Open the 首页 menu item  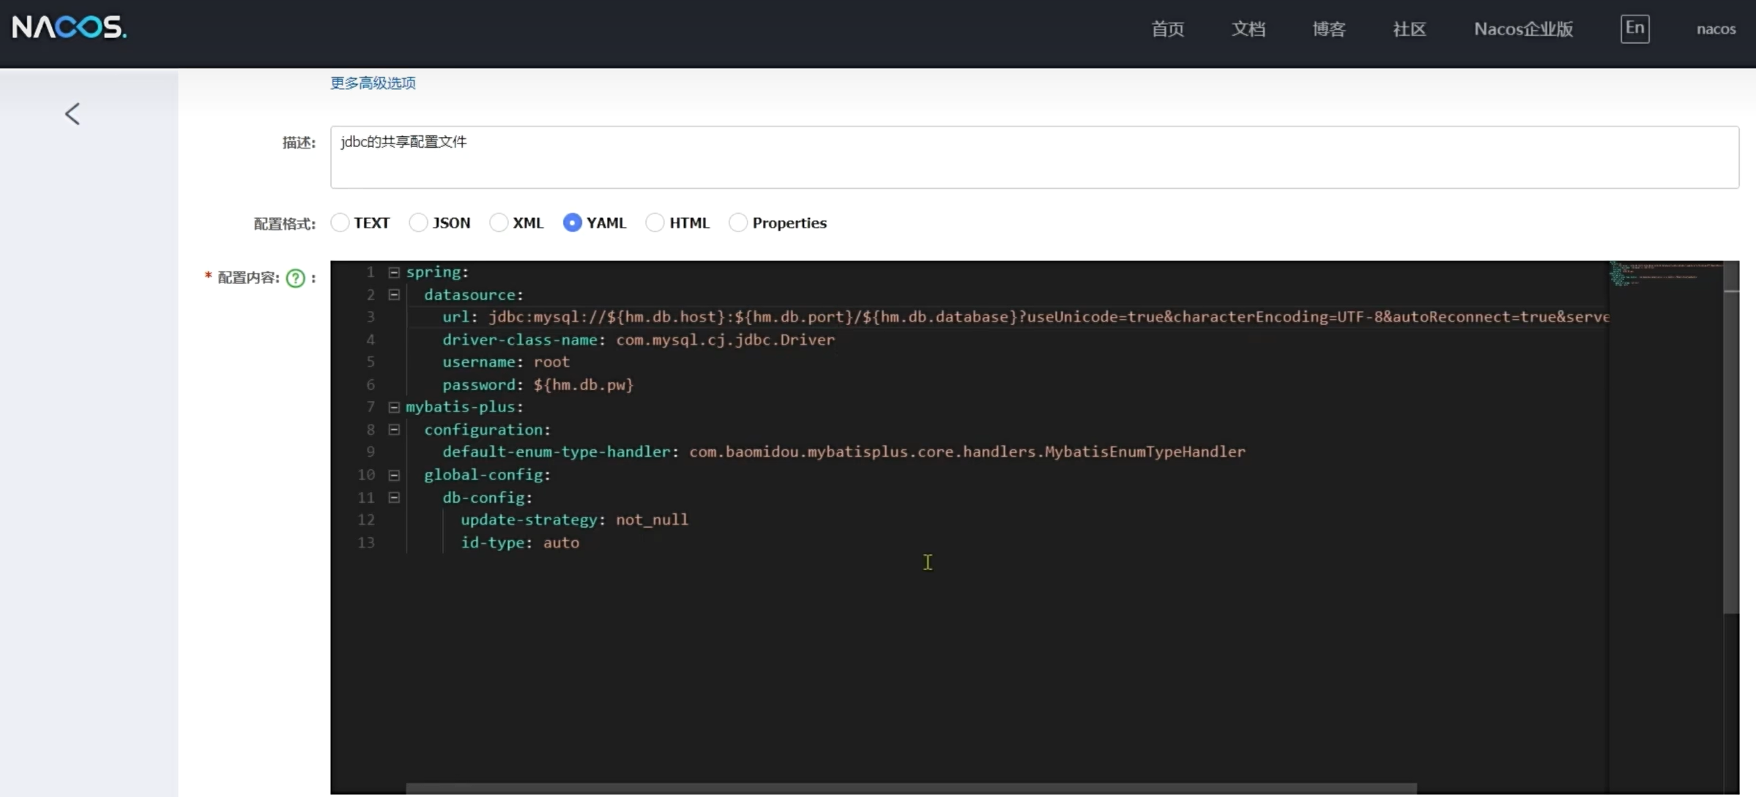coord(1167,29)
